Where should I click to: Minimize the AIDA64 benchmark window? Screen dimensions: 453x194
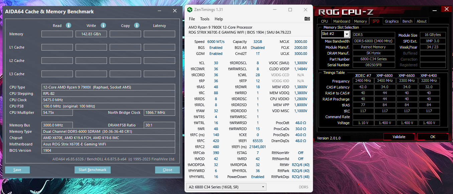click(160, 11)
